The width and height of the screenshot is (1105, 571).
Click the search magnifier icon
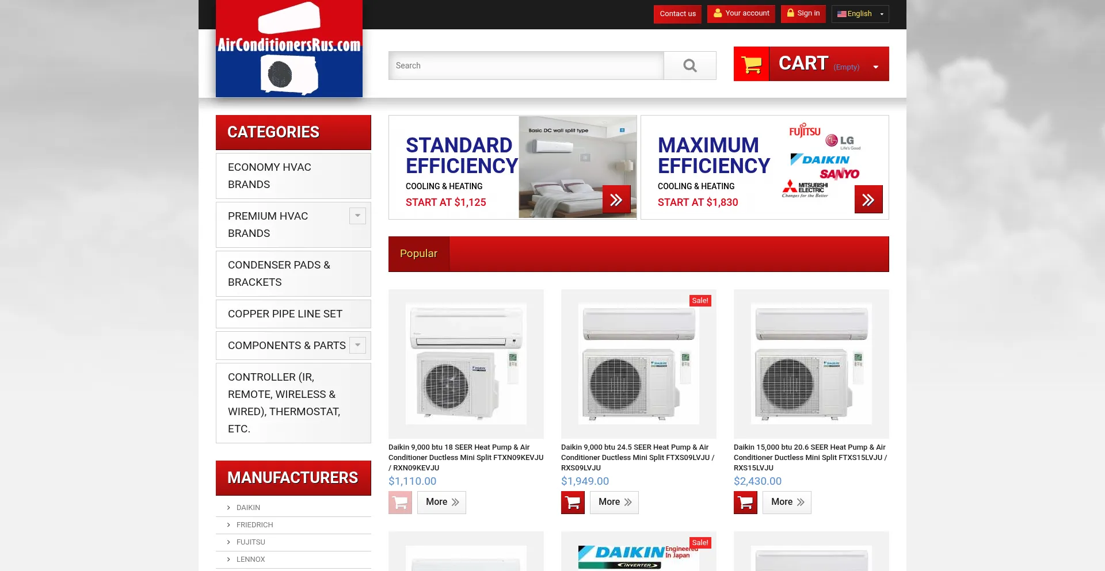coord(689,65)
